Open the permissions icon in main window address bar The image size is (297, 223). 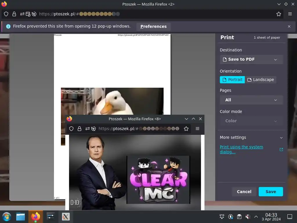(x=22, y=14)
